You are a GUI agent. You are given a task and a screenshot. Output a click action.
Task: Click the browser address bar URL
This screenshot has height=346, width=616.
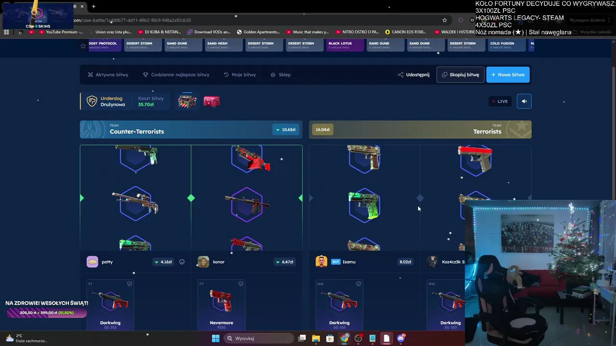click(x=132, y=20)
